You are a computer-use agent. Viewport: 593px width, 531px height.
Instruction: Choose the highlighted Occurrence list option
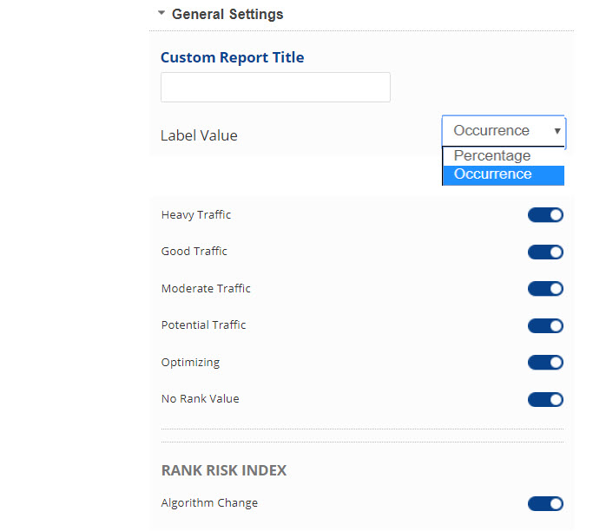tap(493, 174)
